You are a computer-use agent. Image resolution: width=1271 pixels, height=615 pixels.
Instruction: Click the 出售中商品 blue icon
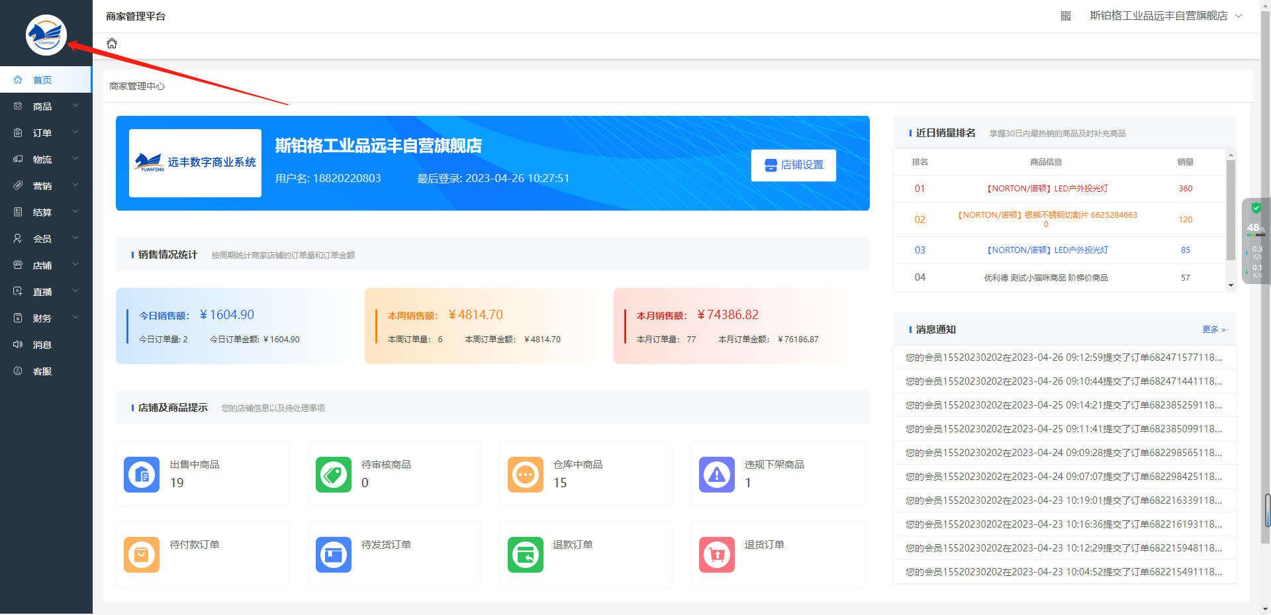point(142,475)
